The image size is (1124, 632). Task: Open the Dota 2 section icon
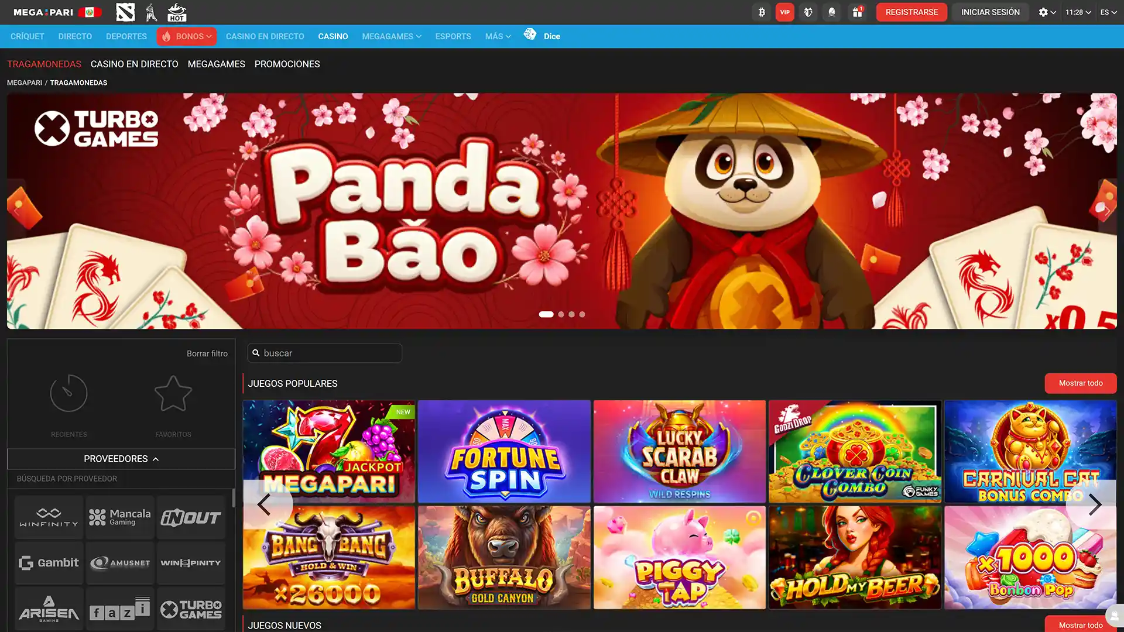125,12
